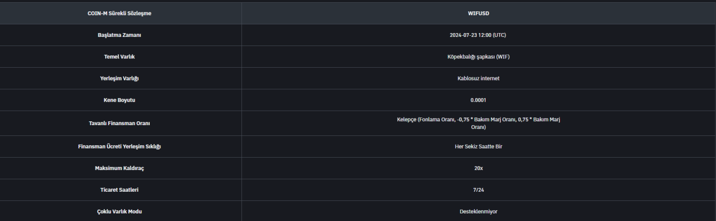Screen dimensions: 716x221
Task: Select the 7/24 trading hours value
Action: pos(478,190)
